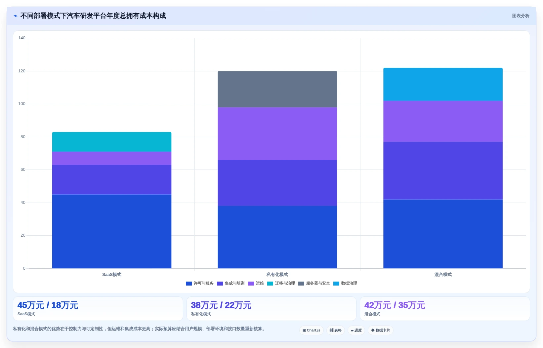The width and height of the screenshot is (543, 348).
Task: Click the blue title icon beside the heading
Action: (15, 16)
